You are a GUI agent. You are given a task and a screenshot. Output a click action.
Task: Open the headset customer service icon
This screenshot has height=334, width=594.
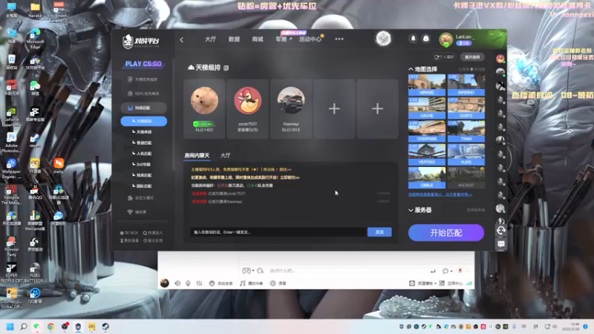pos(500,230)
